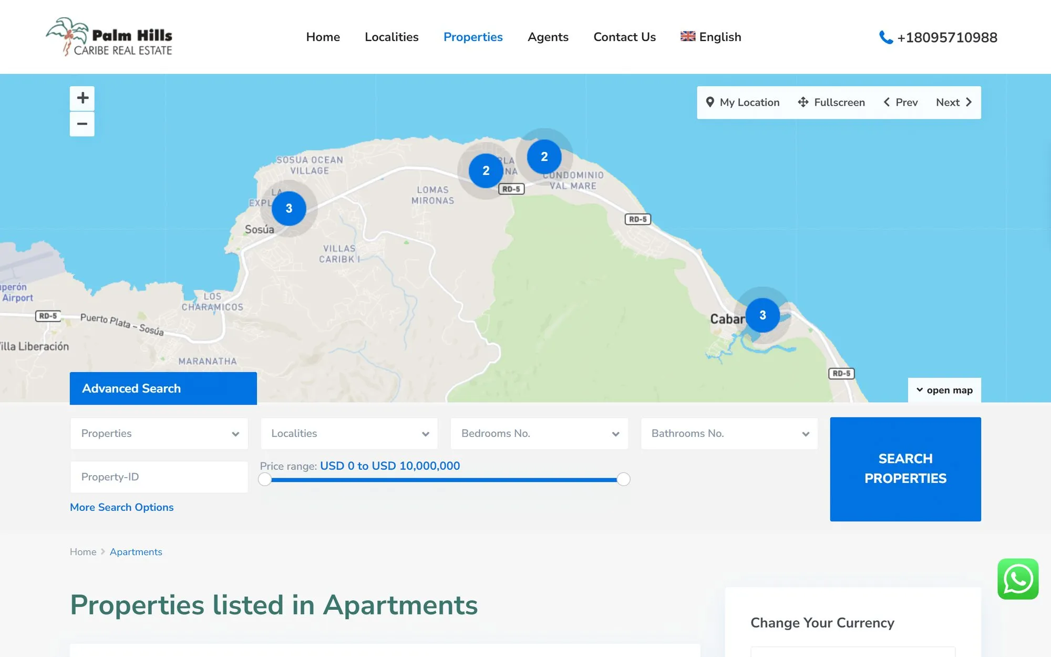Open the Localities menu in navigation
The width and height of the screenshot is (1051, 657).
click(391, 37)
